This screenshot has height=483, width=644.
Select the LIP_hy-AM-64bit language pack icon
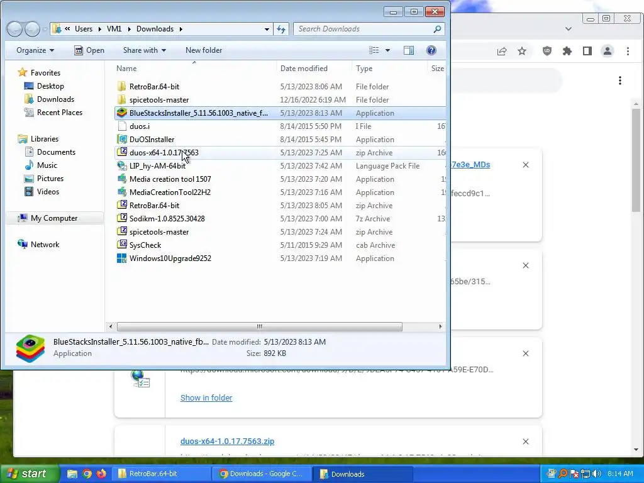(121, 166)
